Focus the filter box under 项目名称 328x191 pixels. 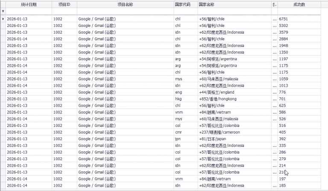click(x=125, y=11)
